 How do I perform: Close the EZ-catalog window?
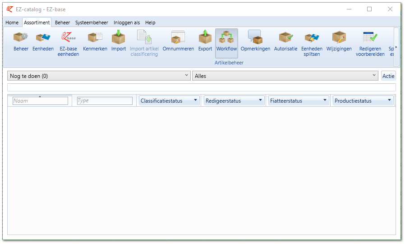(x=390, y=9)
